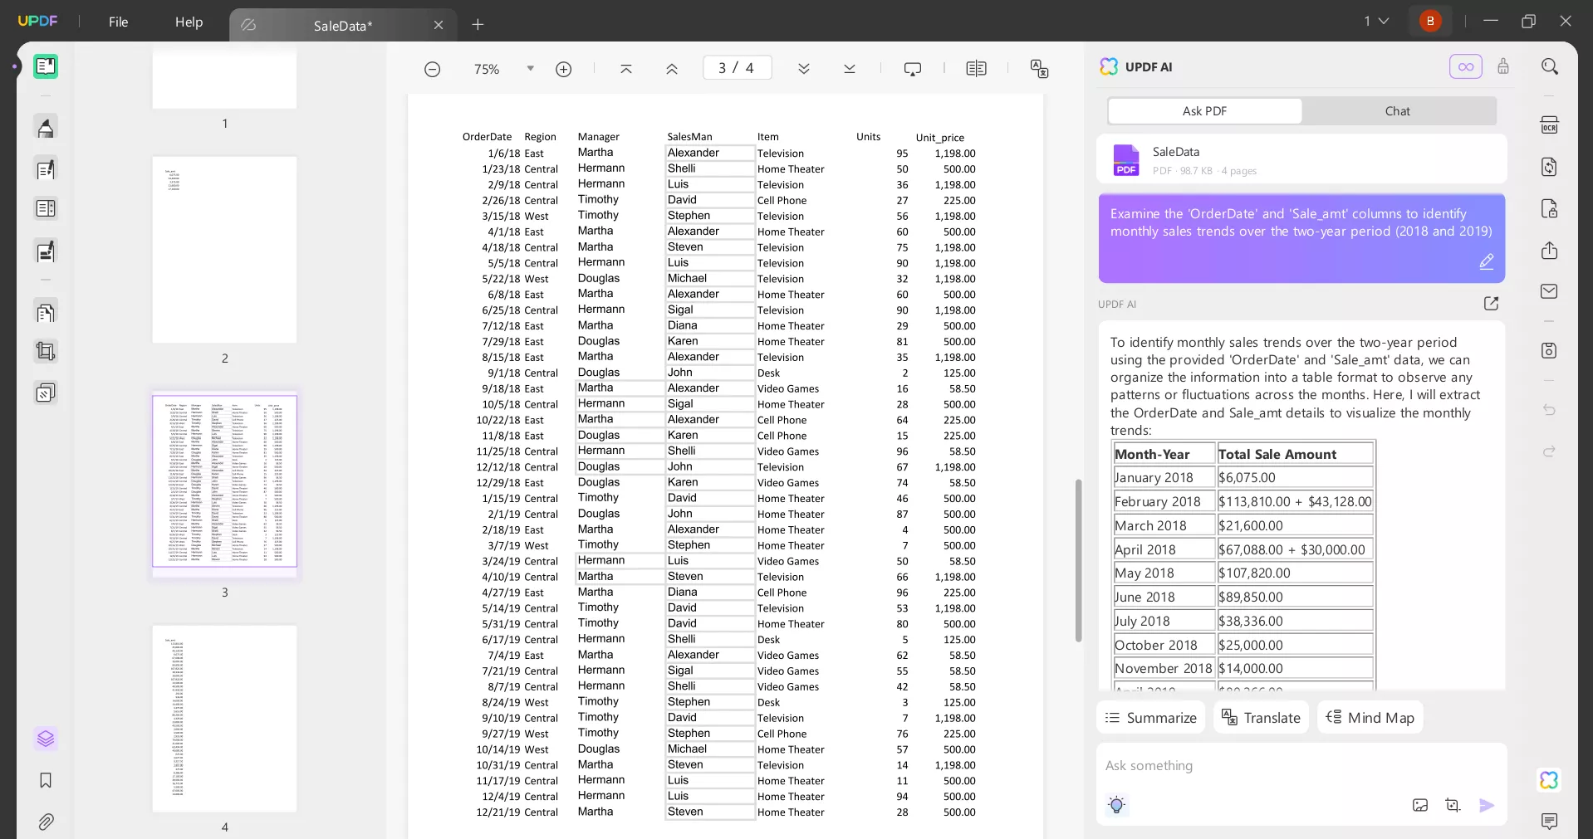Viewport: 1593px width, 839px height.
Task: Open the Search tool in right sidebar
Action: pyautogui.click(x=1550, y=66)
